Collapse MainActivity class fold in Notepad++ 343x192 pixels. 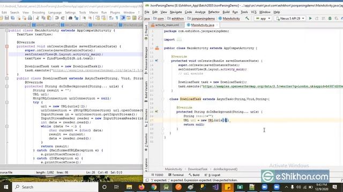pos(7,30)
